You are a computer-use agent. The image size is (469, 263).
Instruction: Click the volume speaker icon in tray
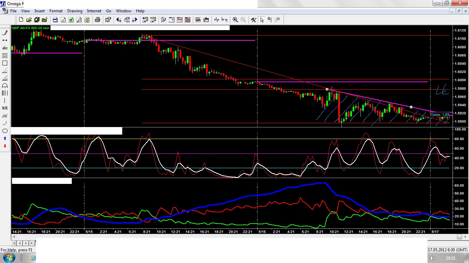click(x=432, y=258)
